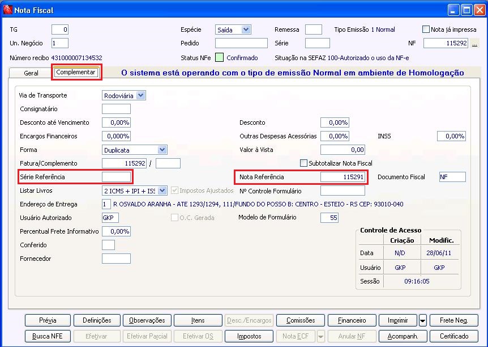Click the Desconto até Vencimento field
This screenshot has width=488, height=347.
tap(116, 122)
